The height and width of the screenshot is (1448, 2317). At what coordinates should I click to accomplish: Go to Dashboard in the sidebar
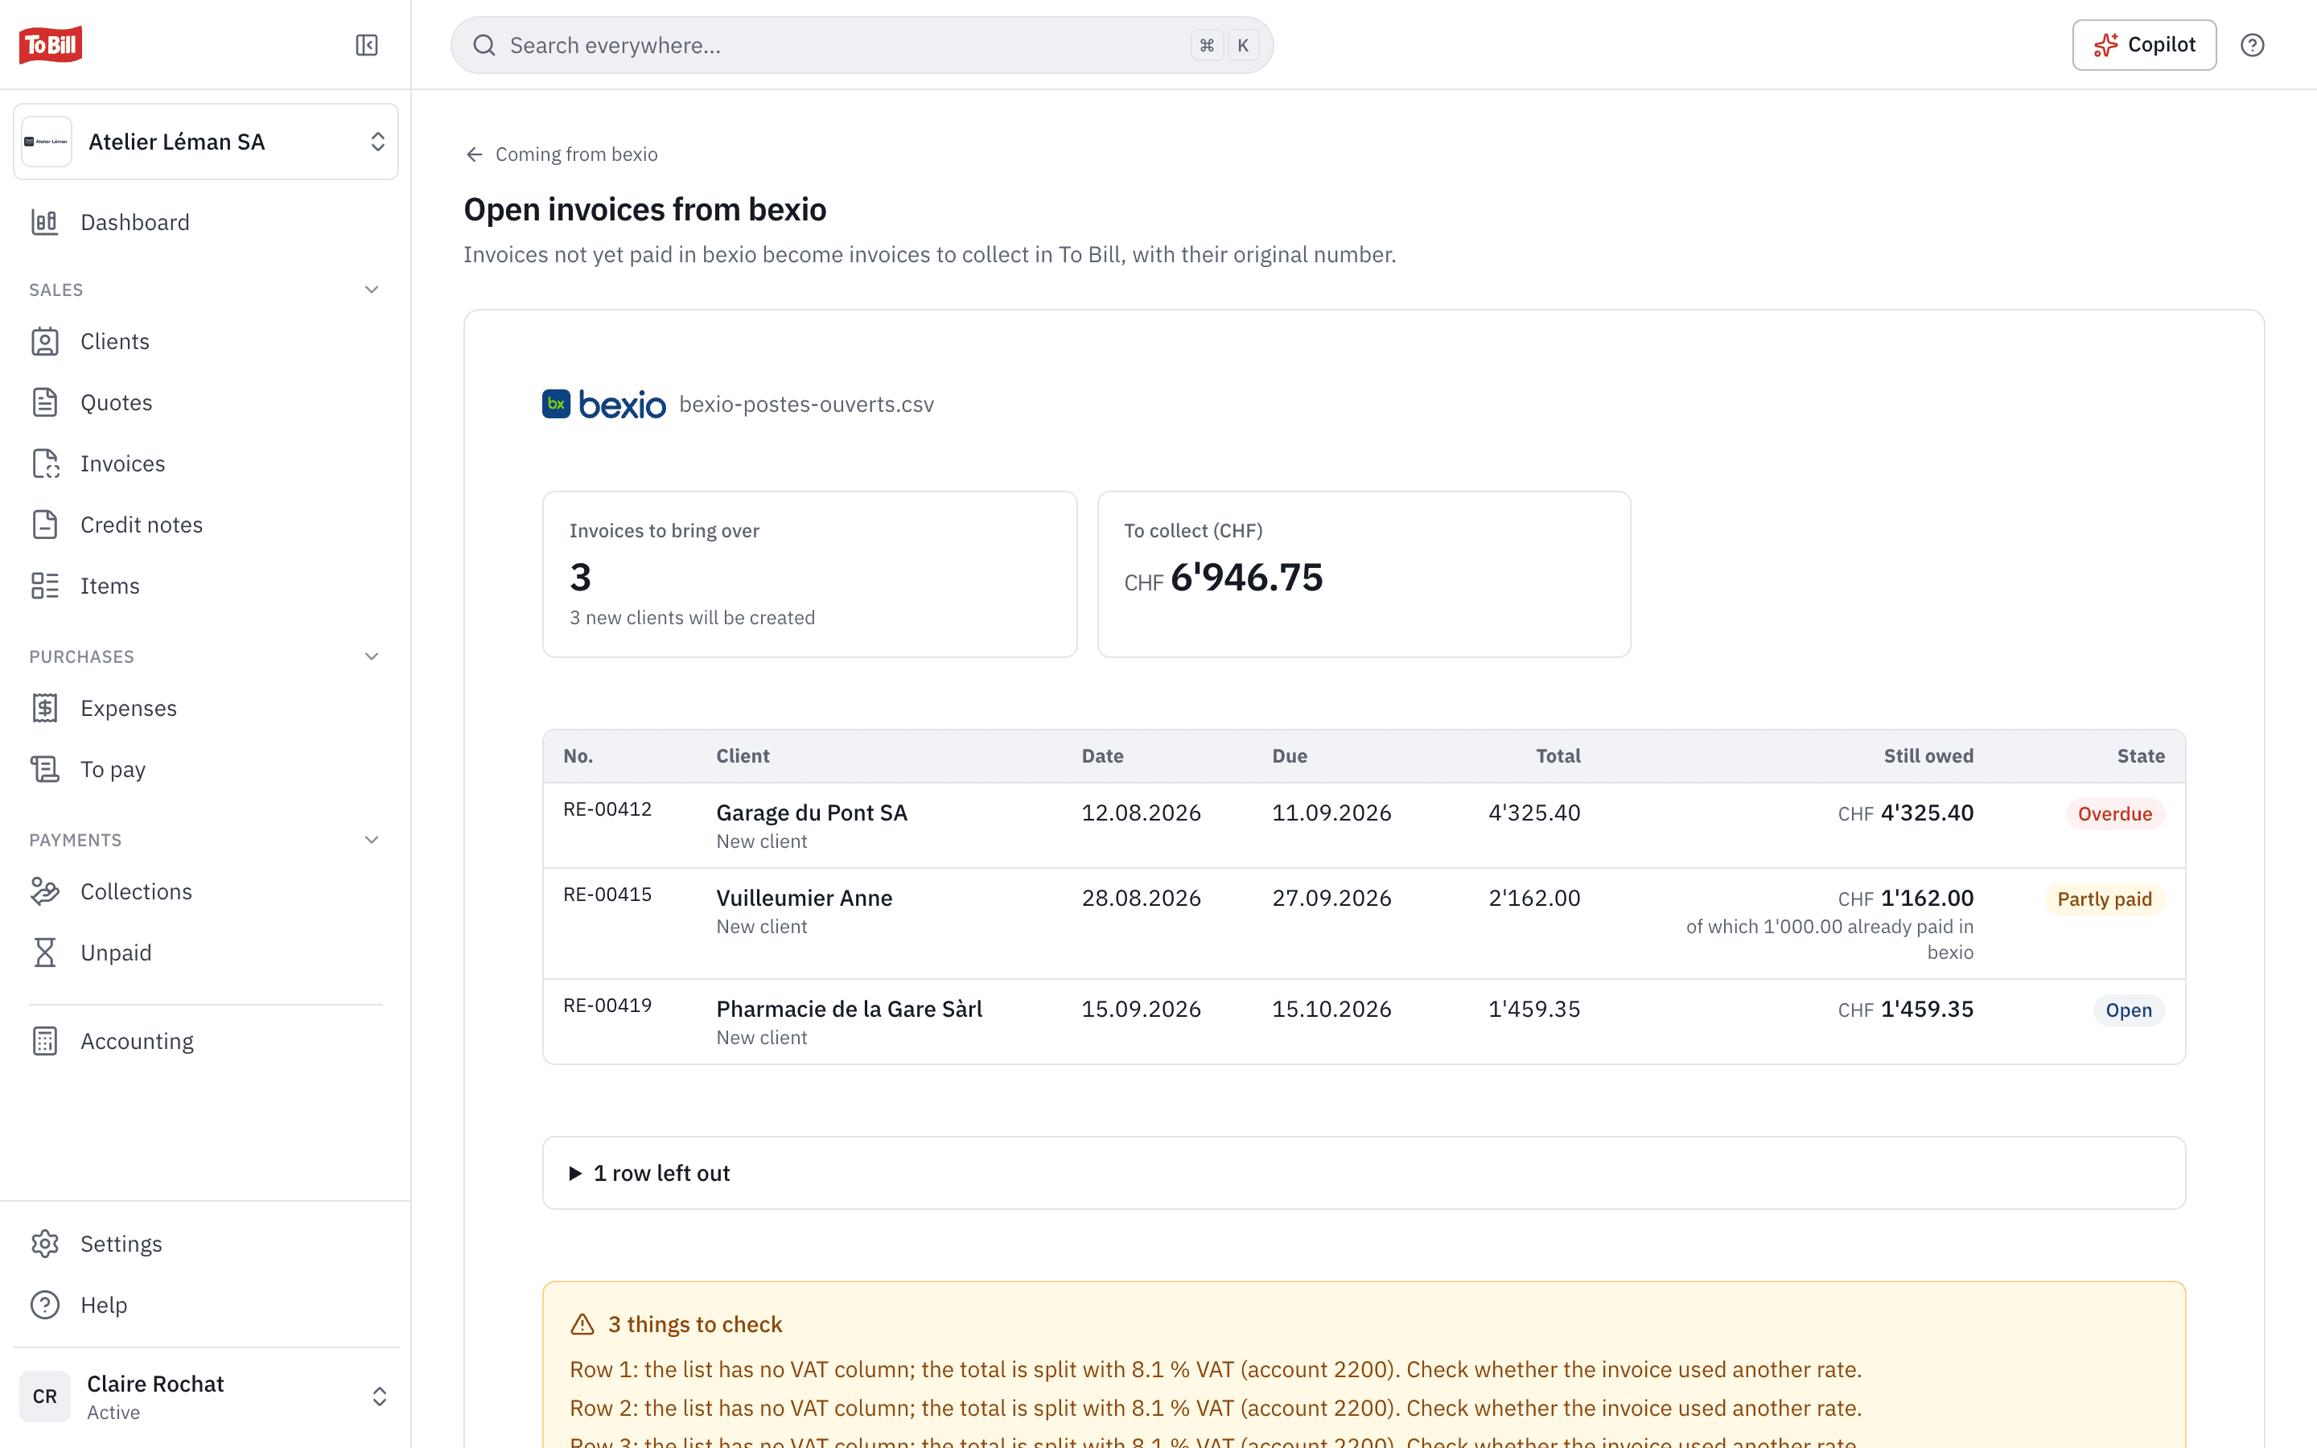pos(206,222)
